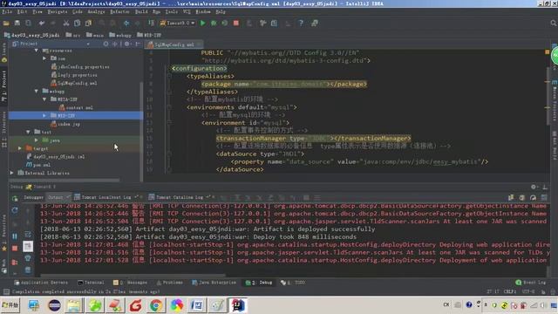Expand the target folder

tap(20, 148)
